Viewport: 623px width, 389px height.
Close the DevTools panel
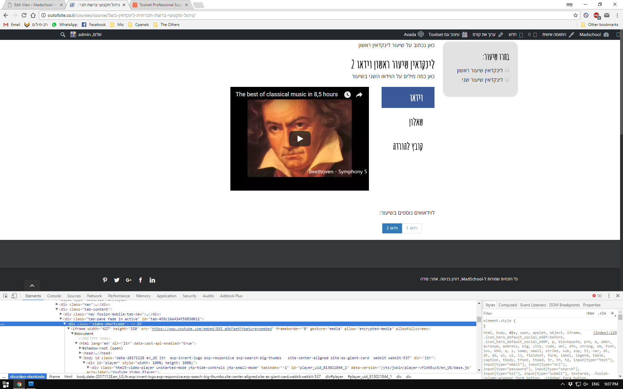coord(618,296)
